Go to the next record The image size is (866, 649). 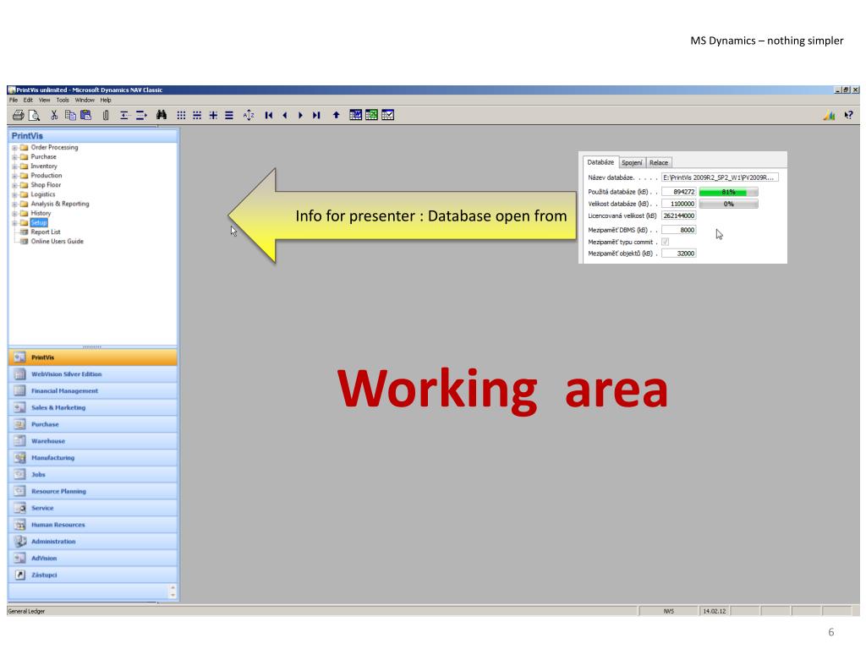tap(300, 115)
